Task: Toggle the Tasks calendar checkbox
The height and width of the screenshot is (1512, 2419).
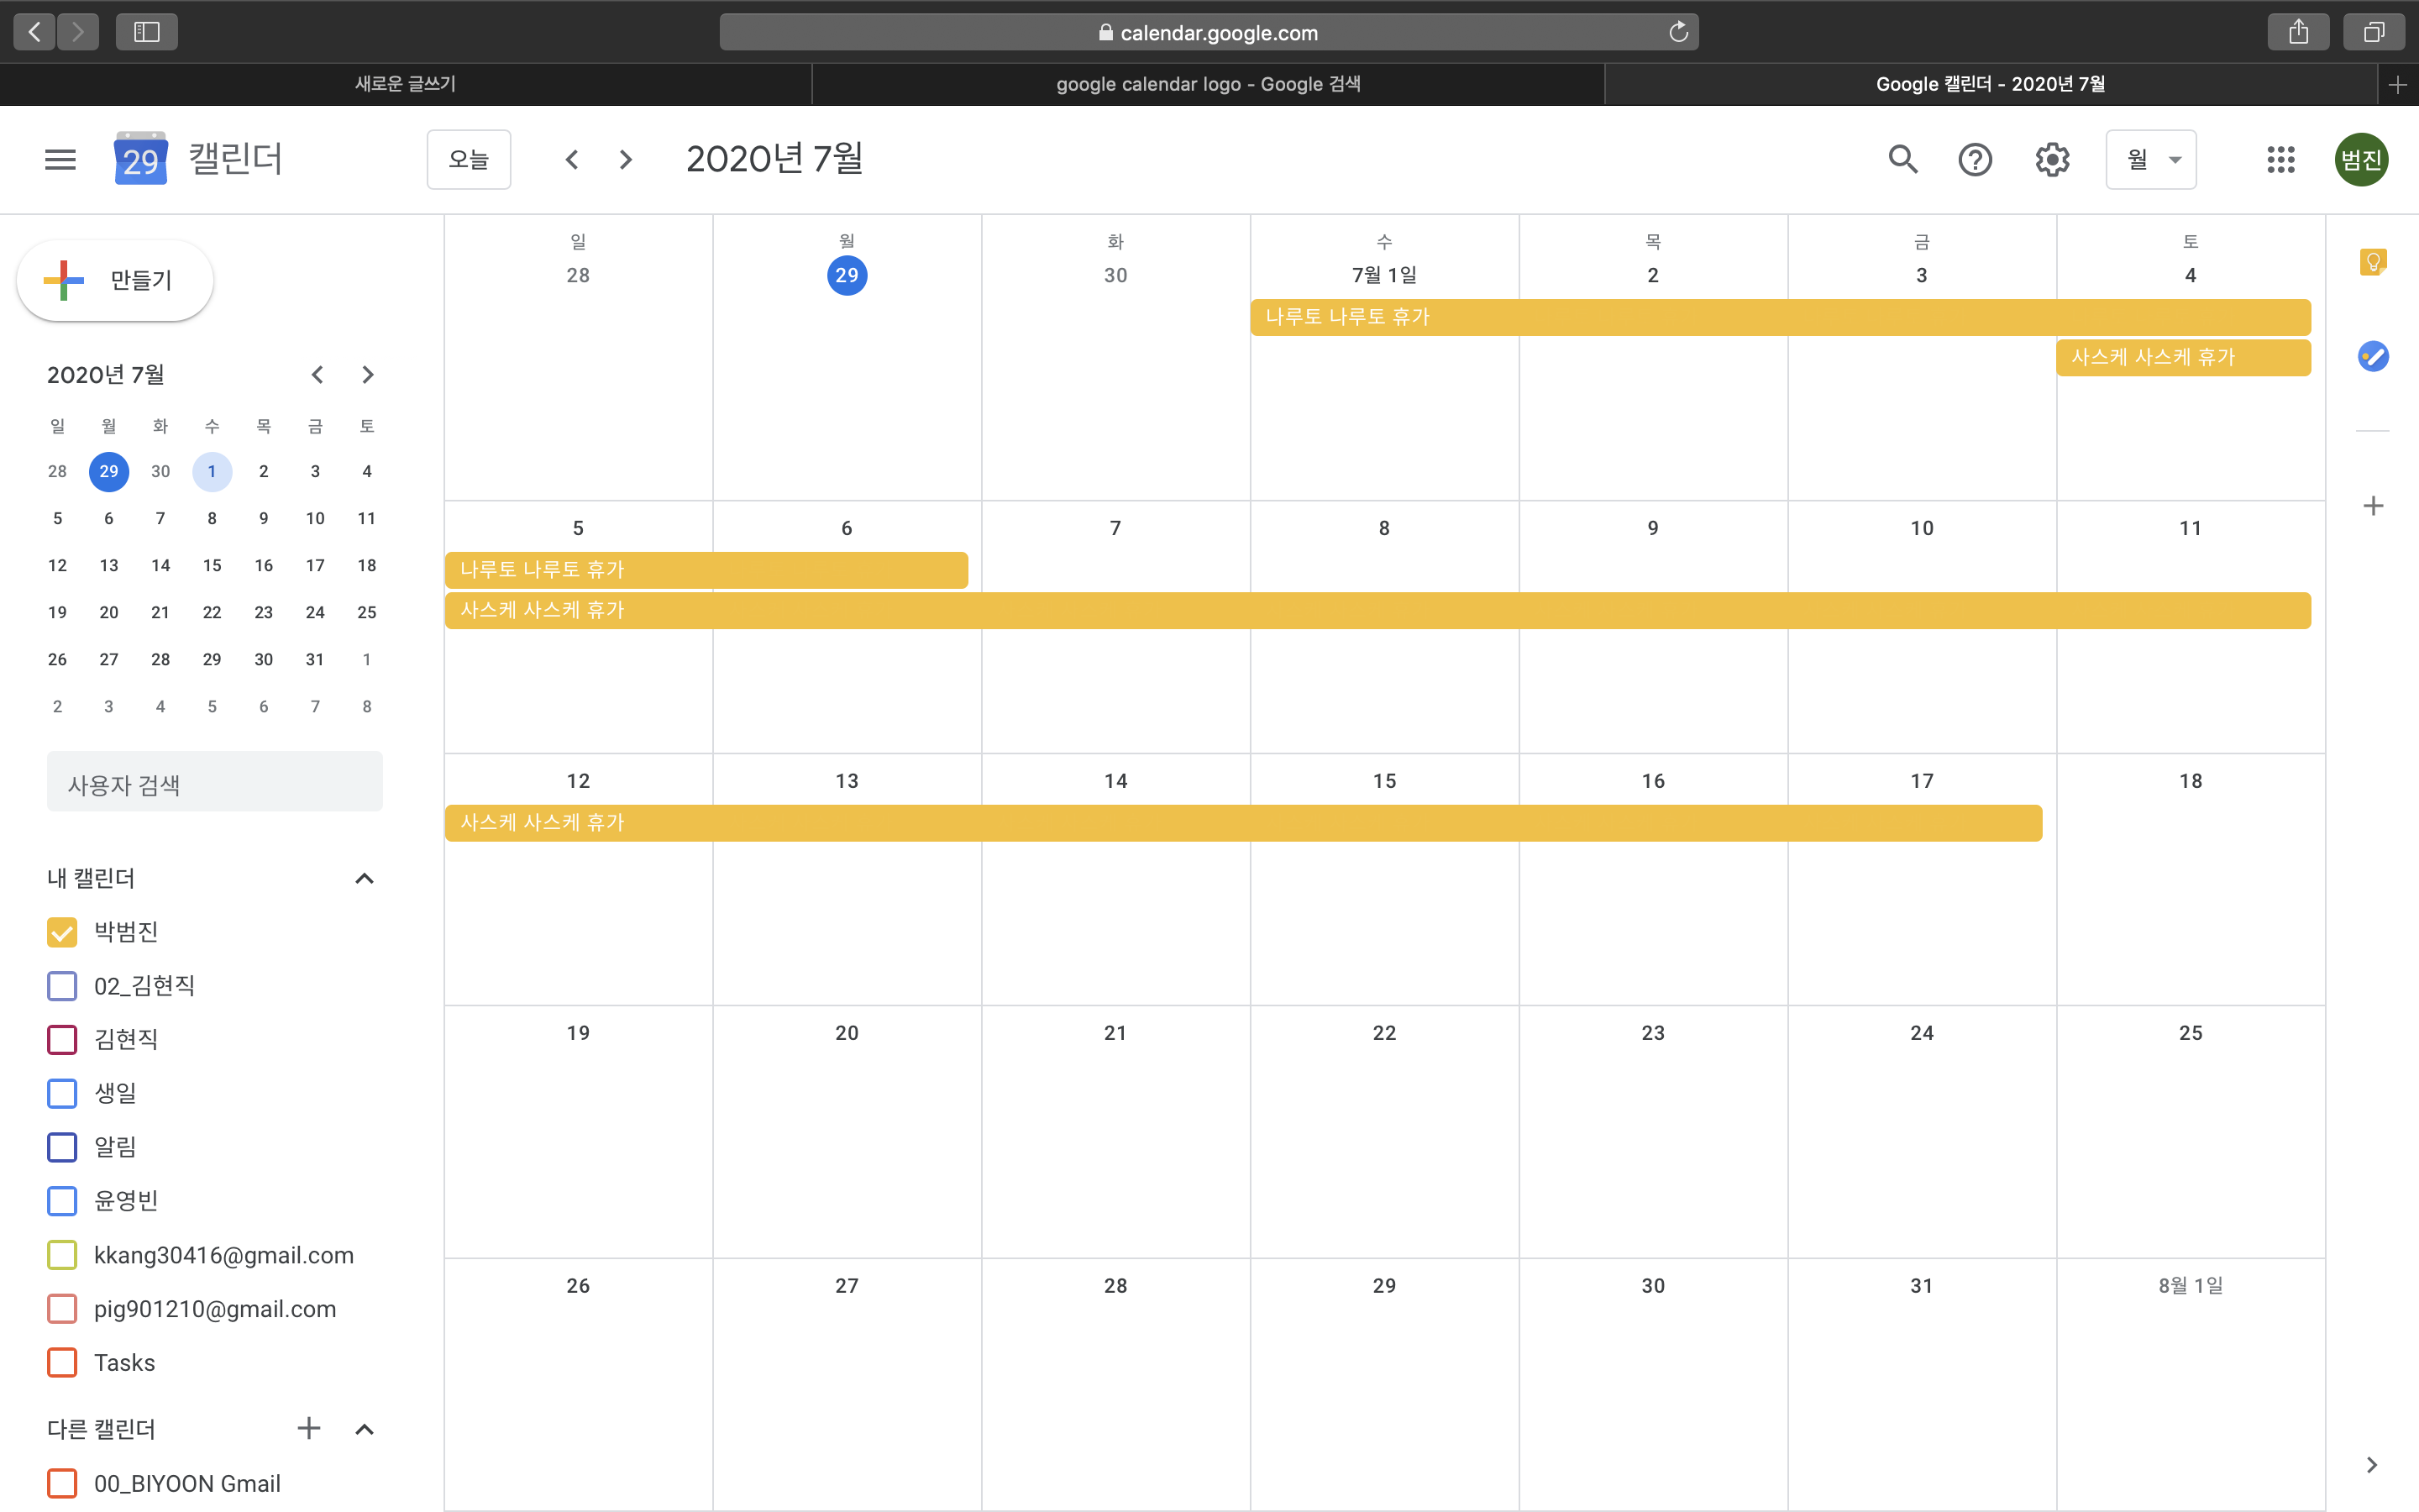Action: [62, 1362]
